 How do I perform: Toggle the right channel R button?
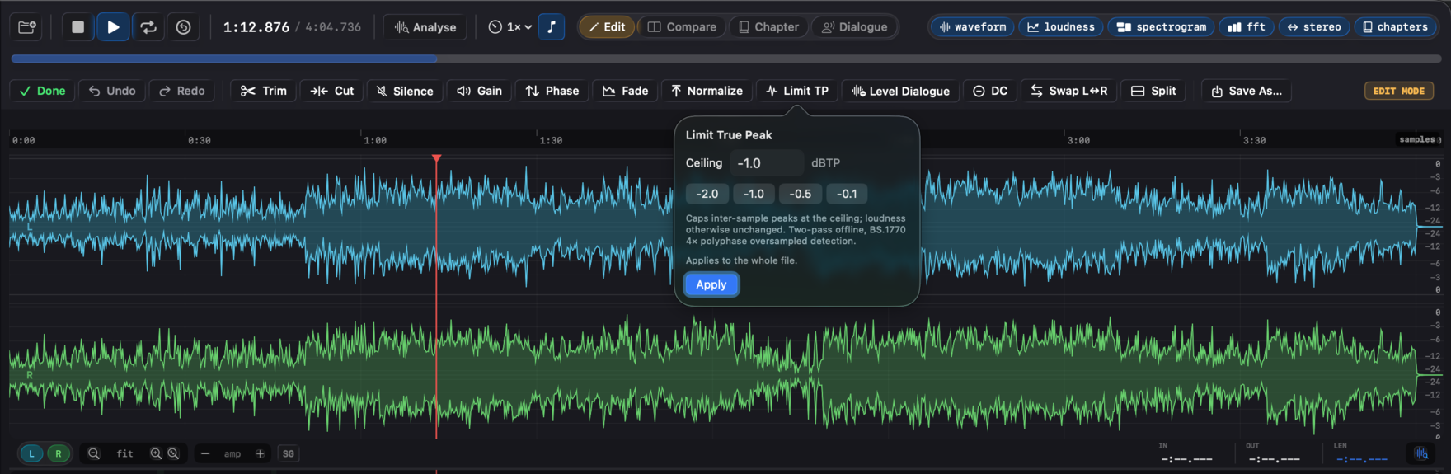click(x=58, y=453)
